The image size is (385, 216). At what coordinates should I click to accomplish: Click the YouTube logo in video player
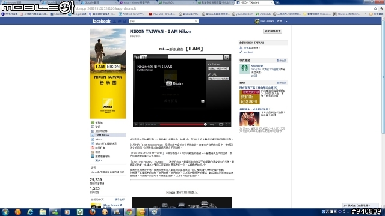[x=140, y=57]
